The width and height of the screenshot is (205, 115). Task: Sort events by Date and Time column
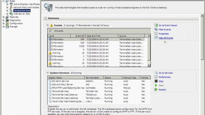(x=102, y=36)
